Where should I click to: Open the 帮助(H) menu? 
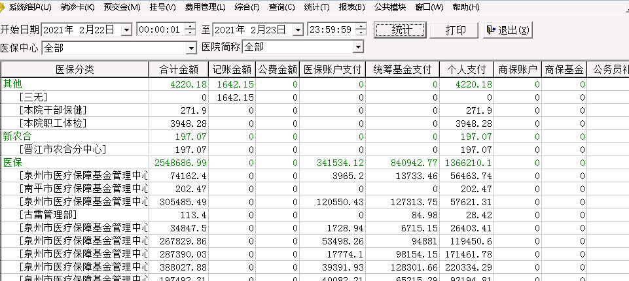(466, 7)
